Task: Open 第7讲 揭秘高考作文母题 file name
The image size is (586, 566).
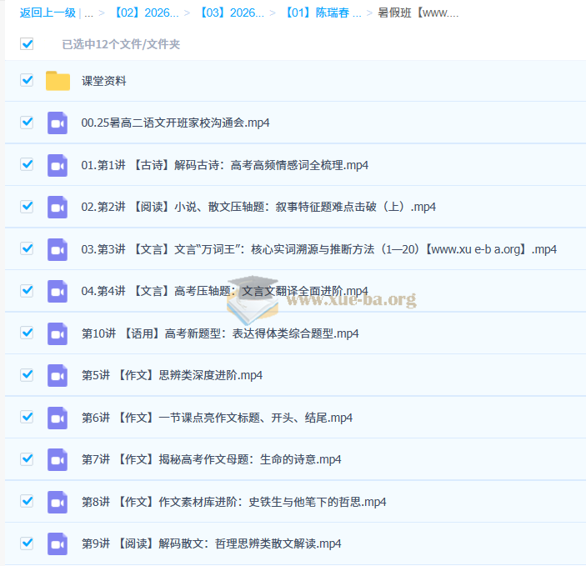Action: [x=211, y=459]
